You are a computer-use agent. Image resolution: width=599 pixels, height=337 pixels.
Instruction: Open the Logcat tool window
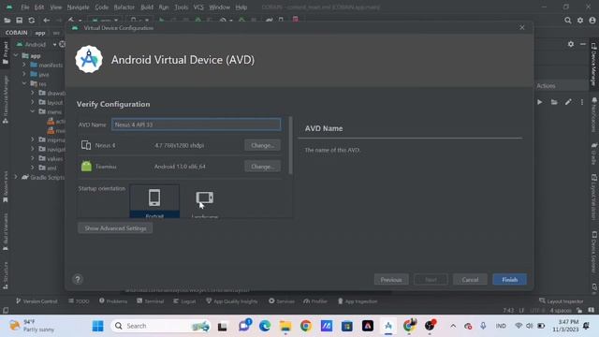[x=184, y=301]
